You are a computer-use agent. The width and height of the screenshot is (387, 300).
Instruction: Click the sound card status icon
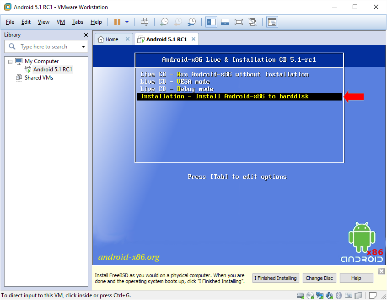click(329, 295)
